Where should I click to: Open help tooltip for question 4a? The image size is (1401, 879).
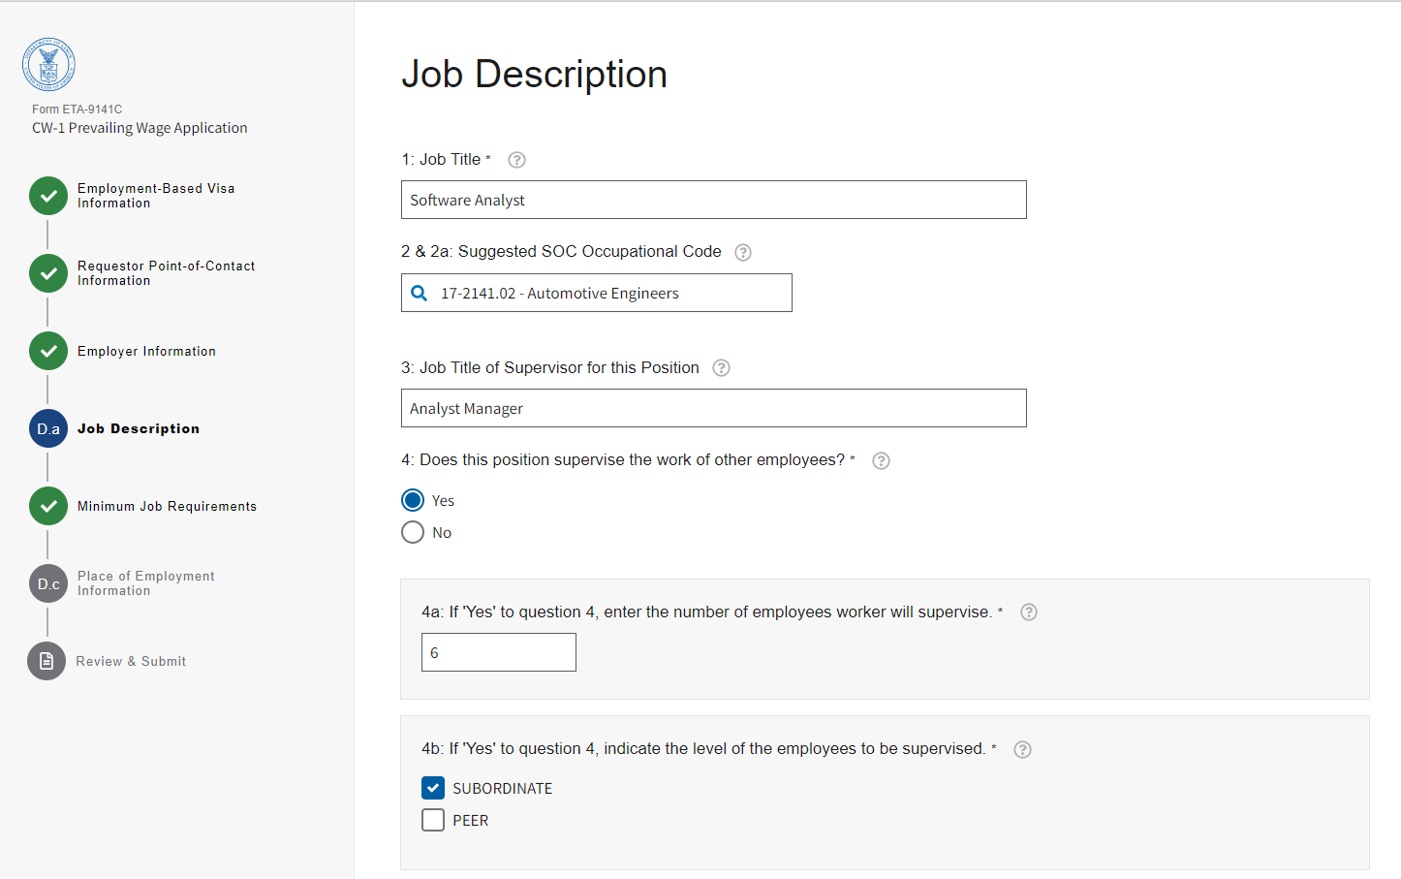[1029, 612]
